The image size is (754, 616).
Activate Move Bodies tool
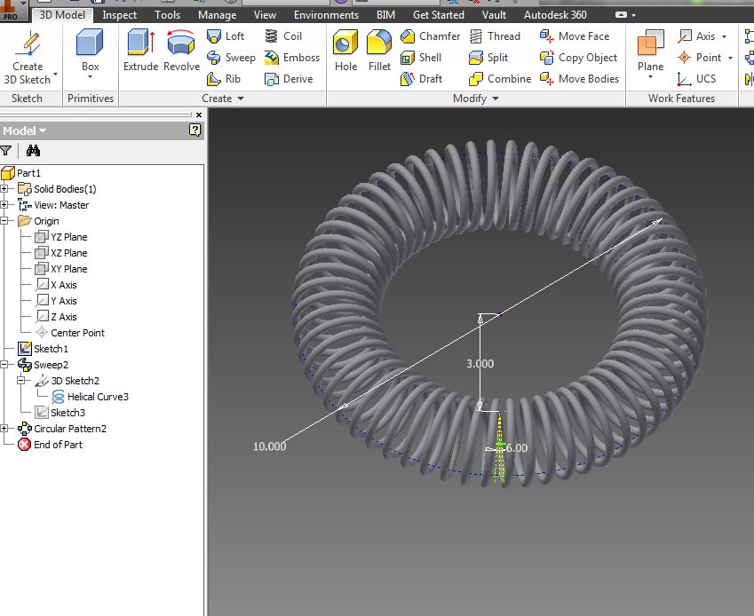[579, 79]
